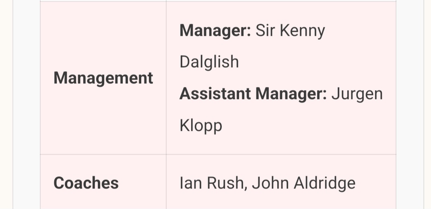Click the Coaches row header
431x209 pixels.
(x=86, y=183)
